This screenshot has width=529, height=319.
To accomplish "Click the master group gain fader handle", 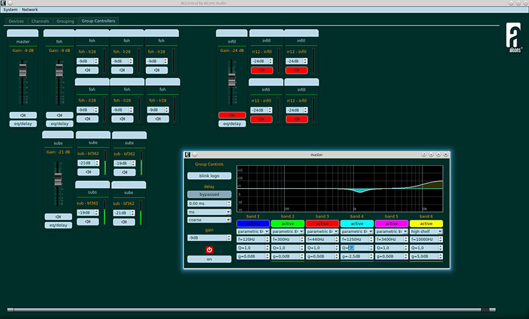I will [x=23, y=71].
